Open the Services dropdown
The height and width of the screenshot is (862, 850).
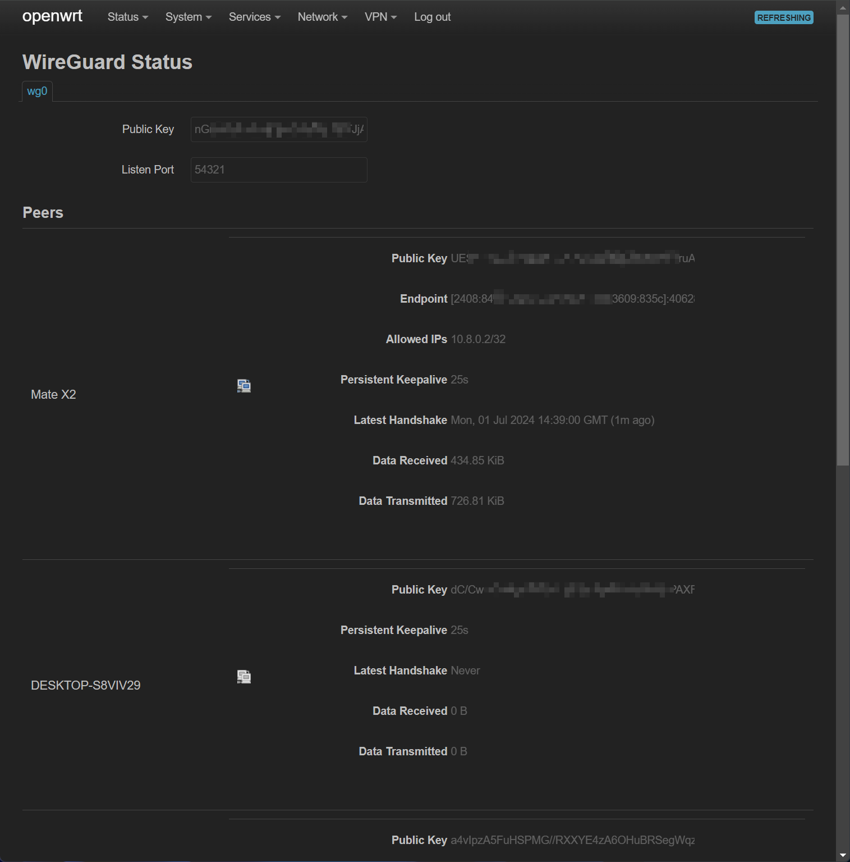tap(255, 17)
